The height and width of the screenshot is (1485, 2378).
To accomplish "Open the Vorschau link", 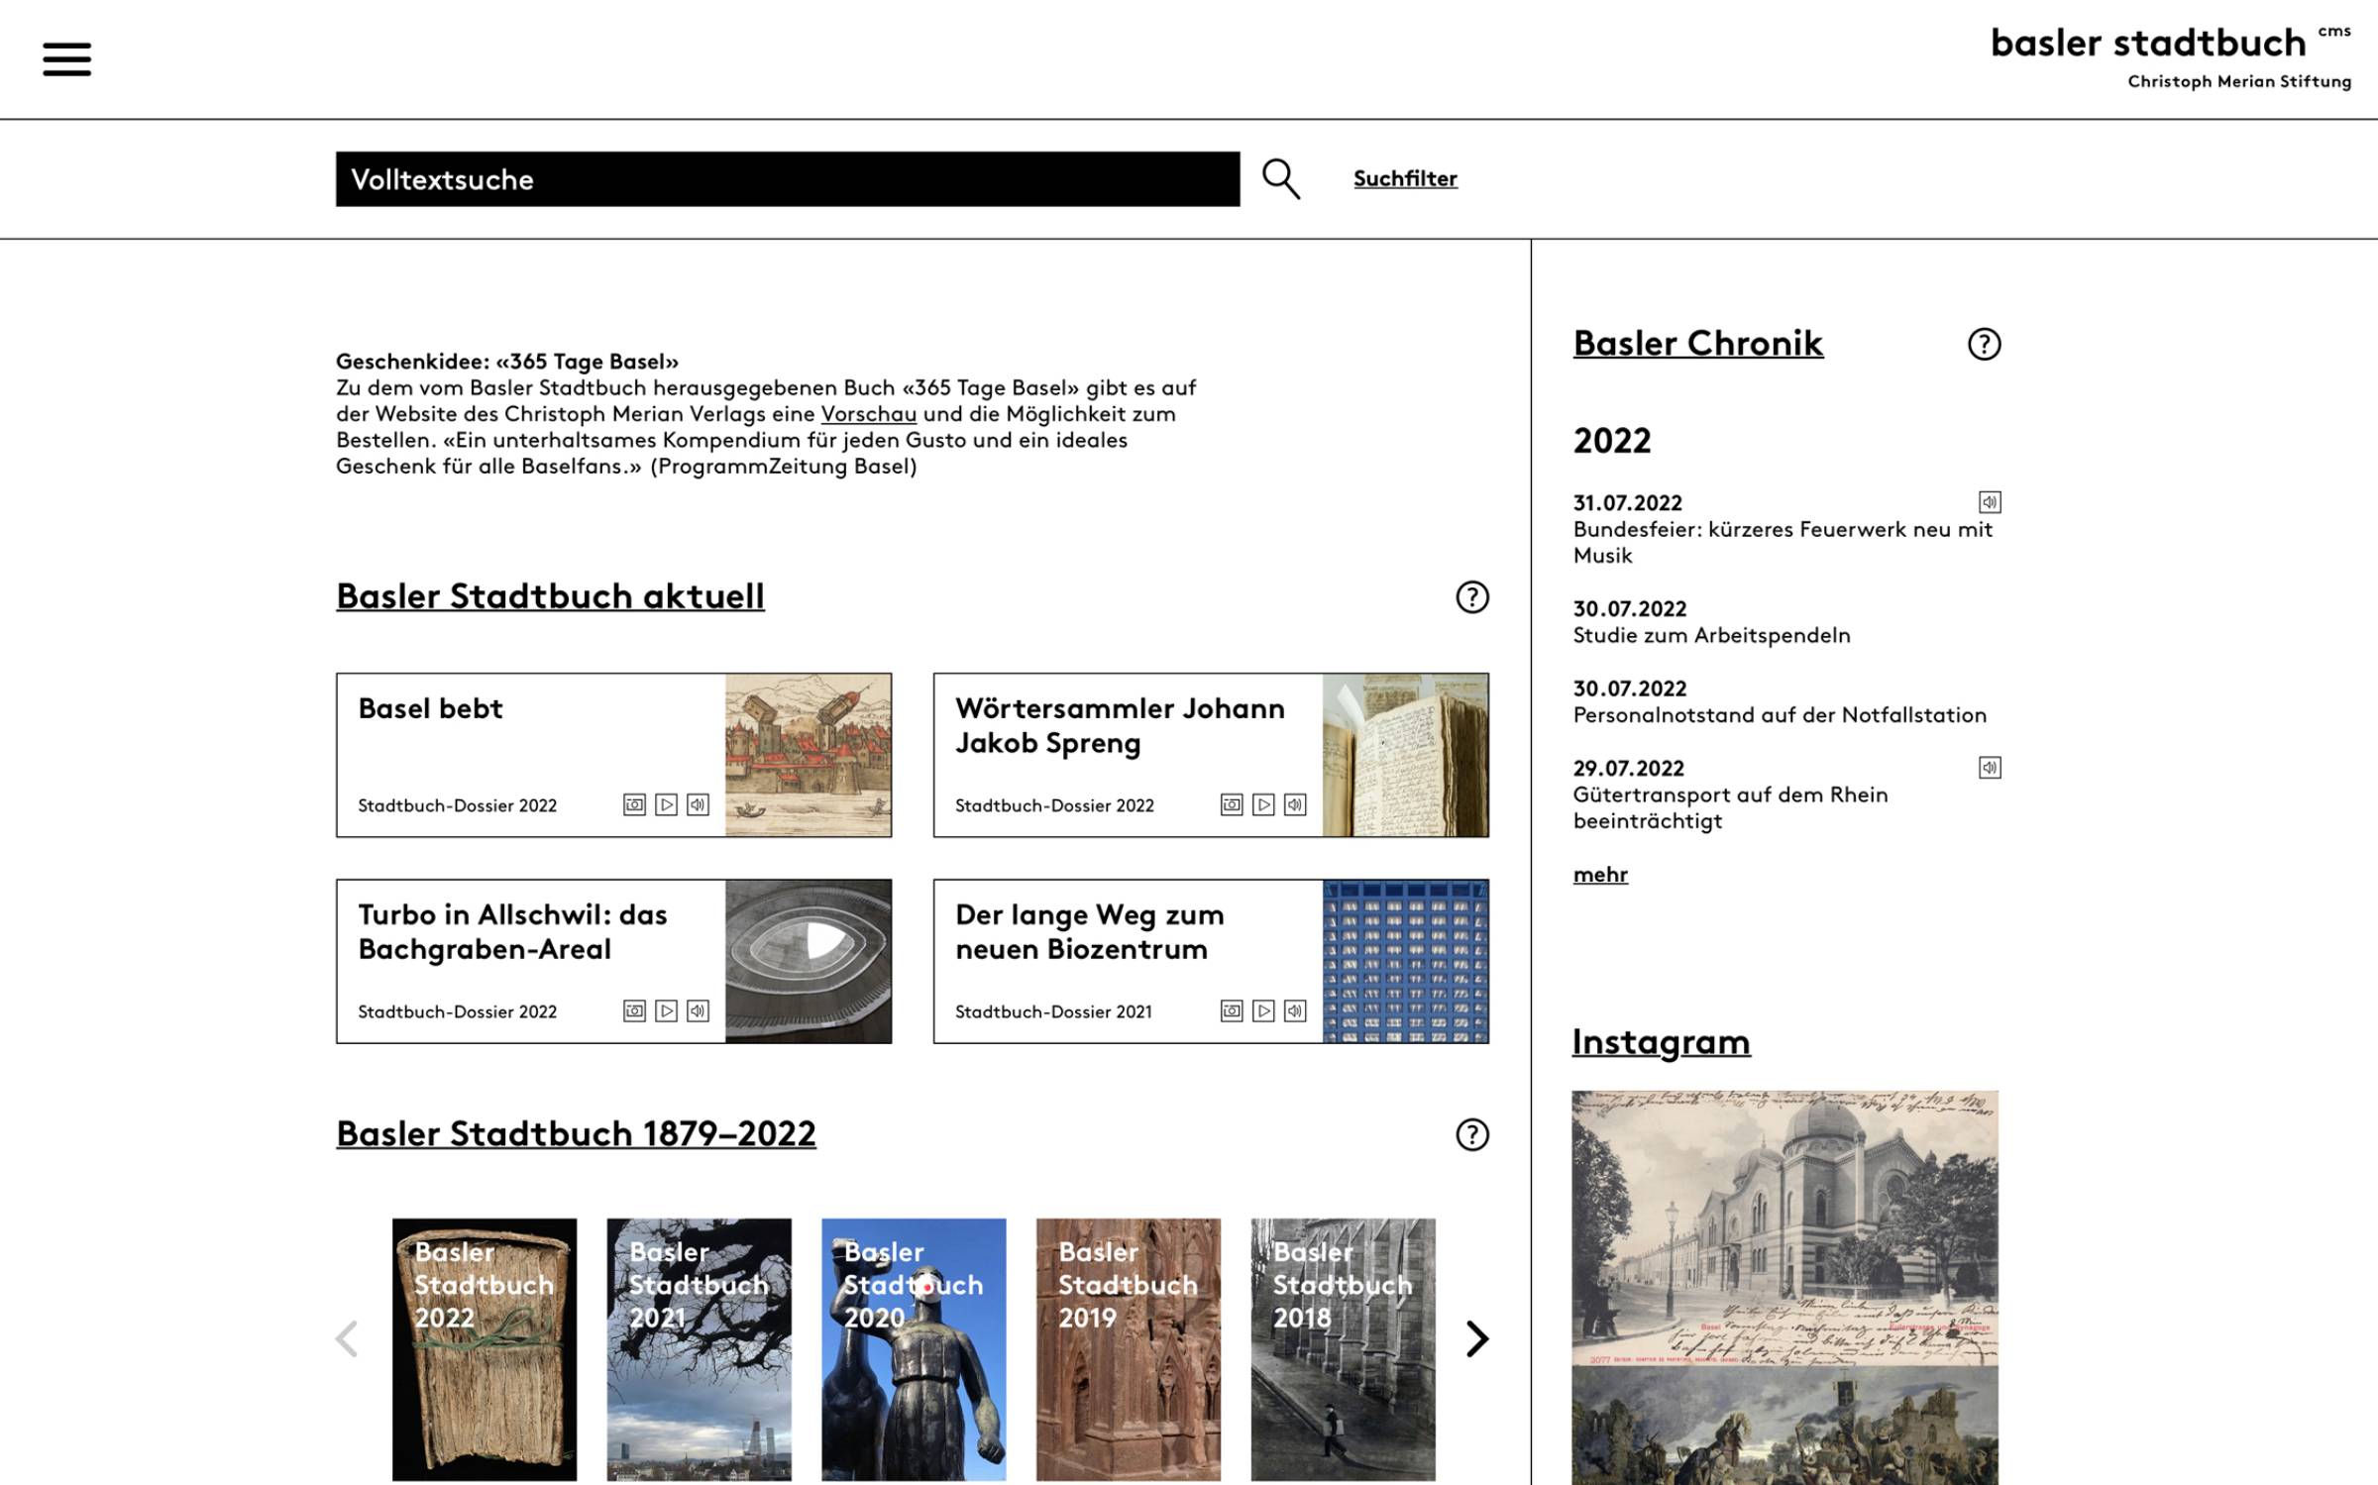I will (x=868, y=414).
